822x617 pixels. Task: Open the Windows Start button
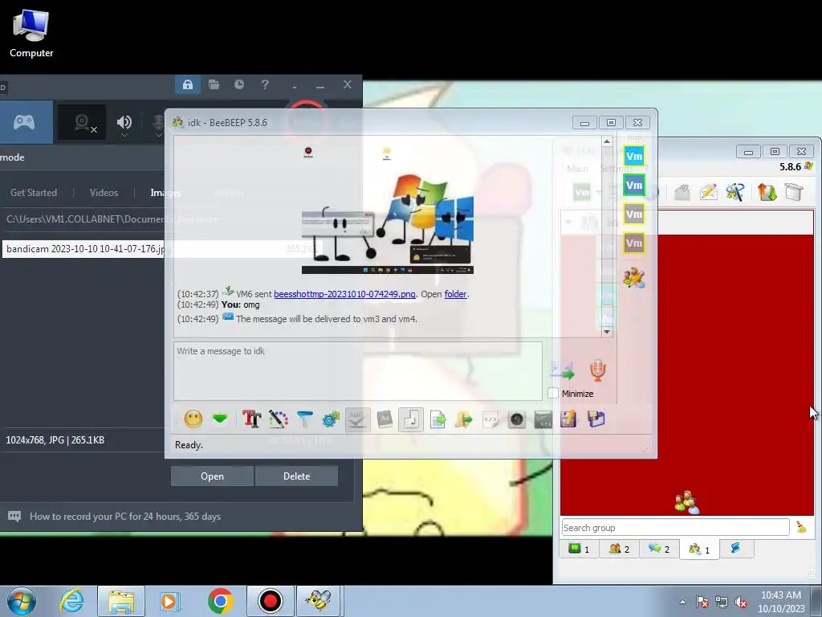(22, 601)
